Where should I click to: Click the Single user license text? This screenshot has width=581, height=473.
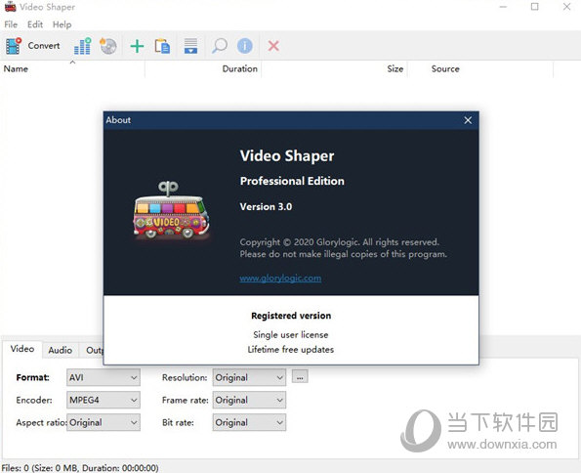291,334
